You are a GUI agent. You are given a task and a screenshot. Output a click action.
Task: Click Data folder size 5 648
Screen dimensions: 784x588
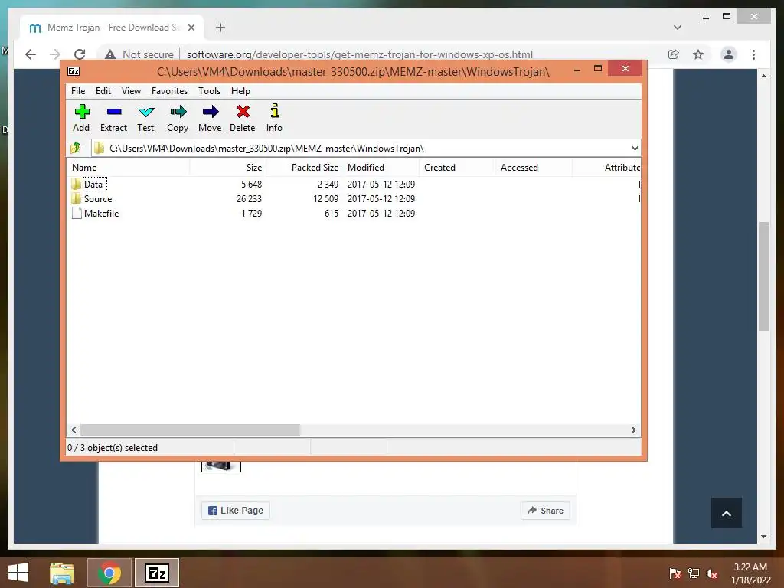(251, 184)
